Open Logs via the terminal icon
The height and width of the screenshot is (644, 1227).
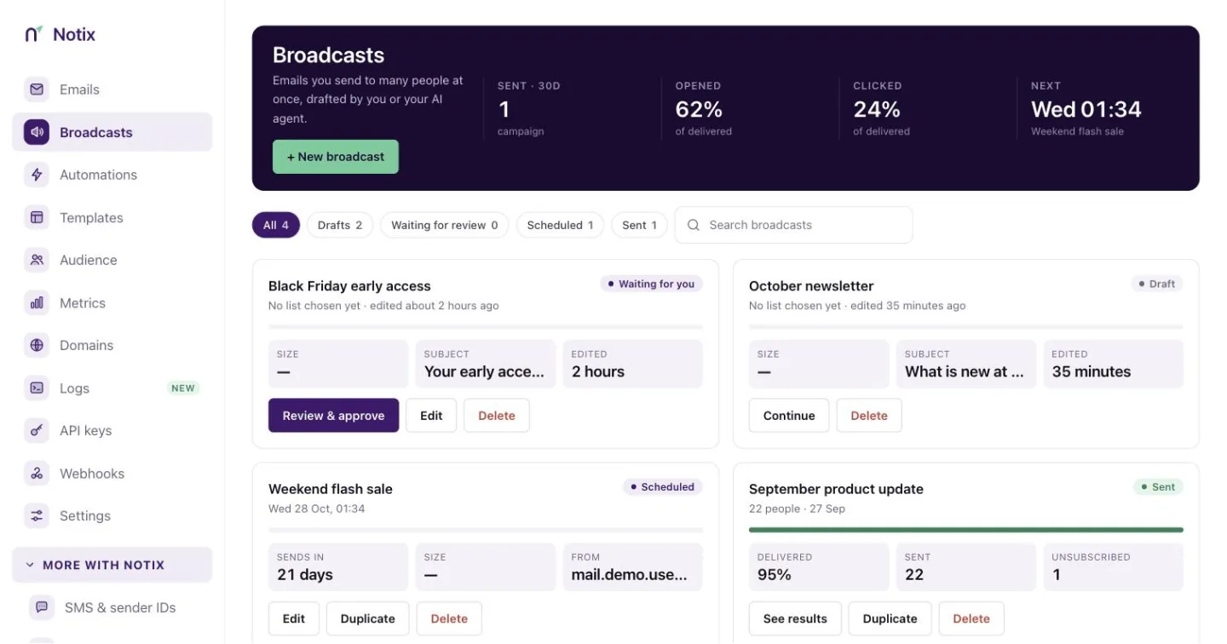point(37,388)
